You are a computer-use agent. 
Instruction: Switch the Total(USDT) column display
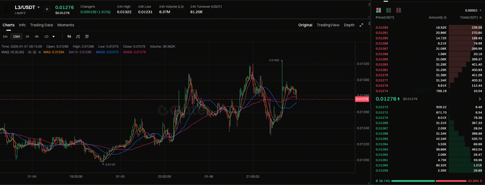pos(480,18)
